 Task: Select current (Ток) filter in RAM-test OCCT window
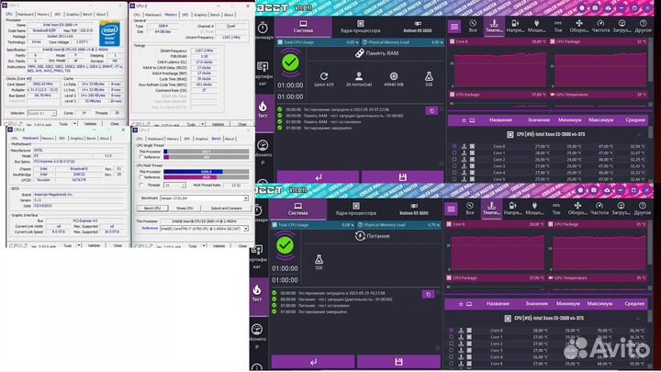click(558, 26)
